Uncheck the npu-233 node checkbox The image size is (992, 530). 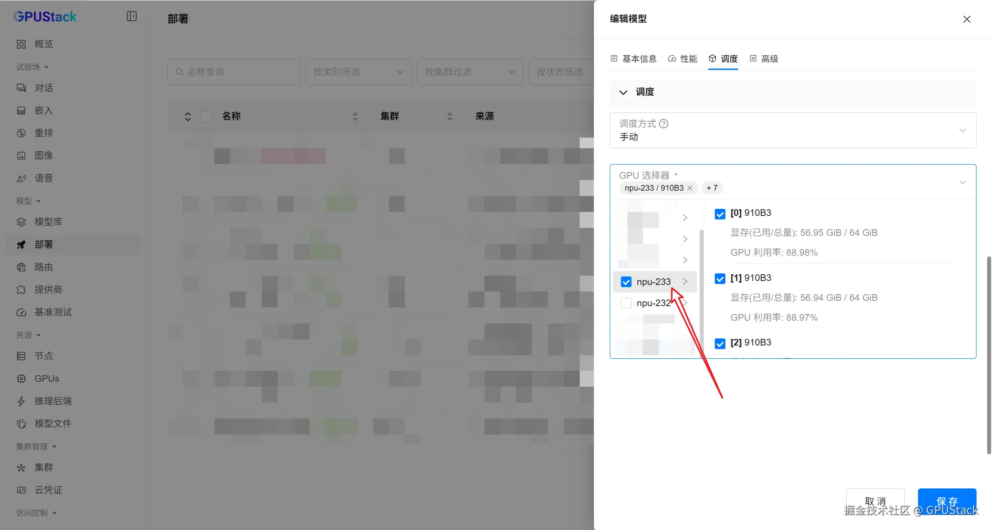coord(626,282)
